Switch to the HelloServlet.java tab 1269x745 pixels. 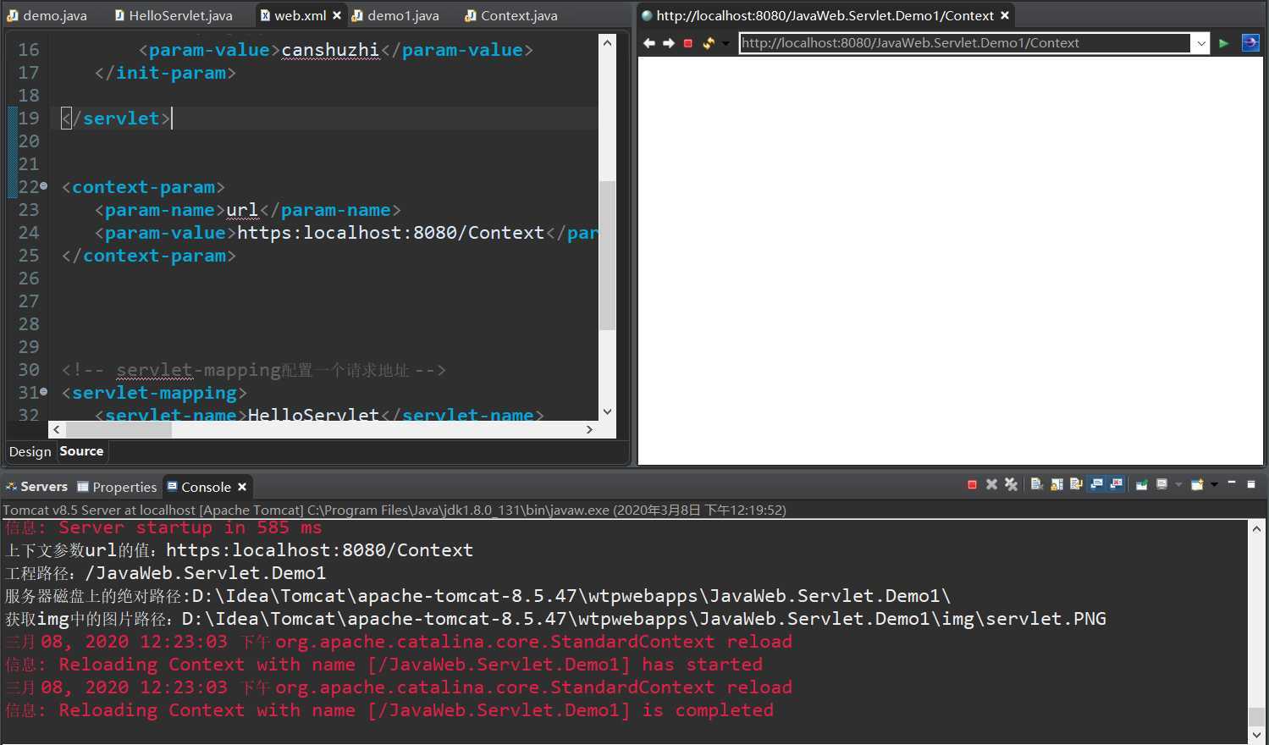coord(174,15)
